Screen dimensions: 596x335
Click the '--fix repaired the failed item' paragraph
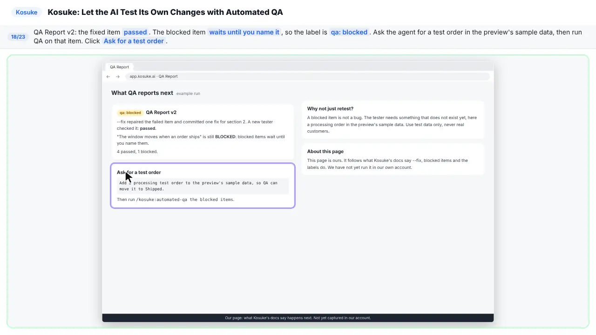[195, 125]
